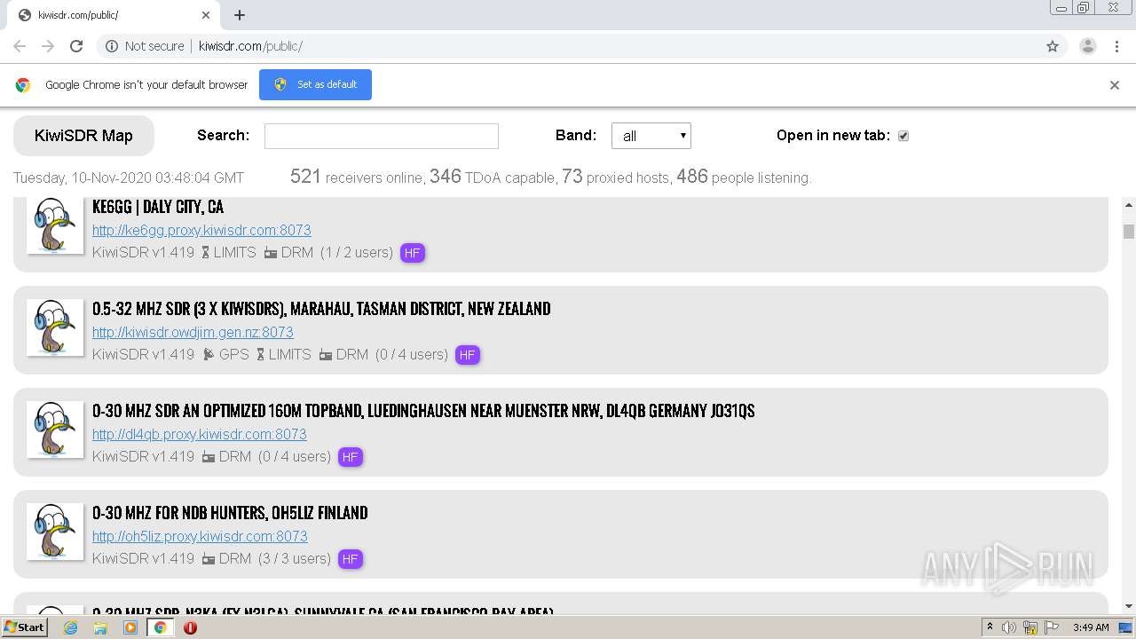The image size is (1136, 639).
Task: Click Kiwi bird thumbnail for OH5LIZ Finland
Action: (x=55, y=531)
